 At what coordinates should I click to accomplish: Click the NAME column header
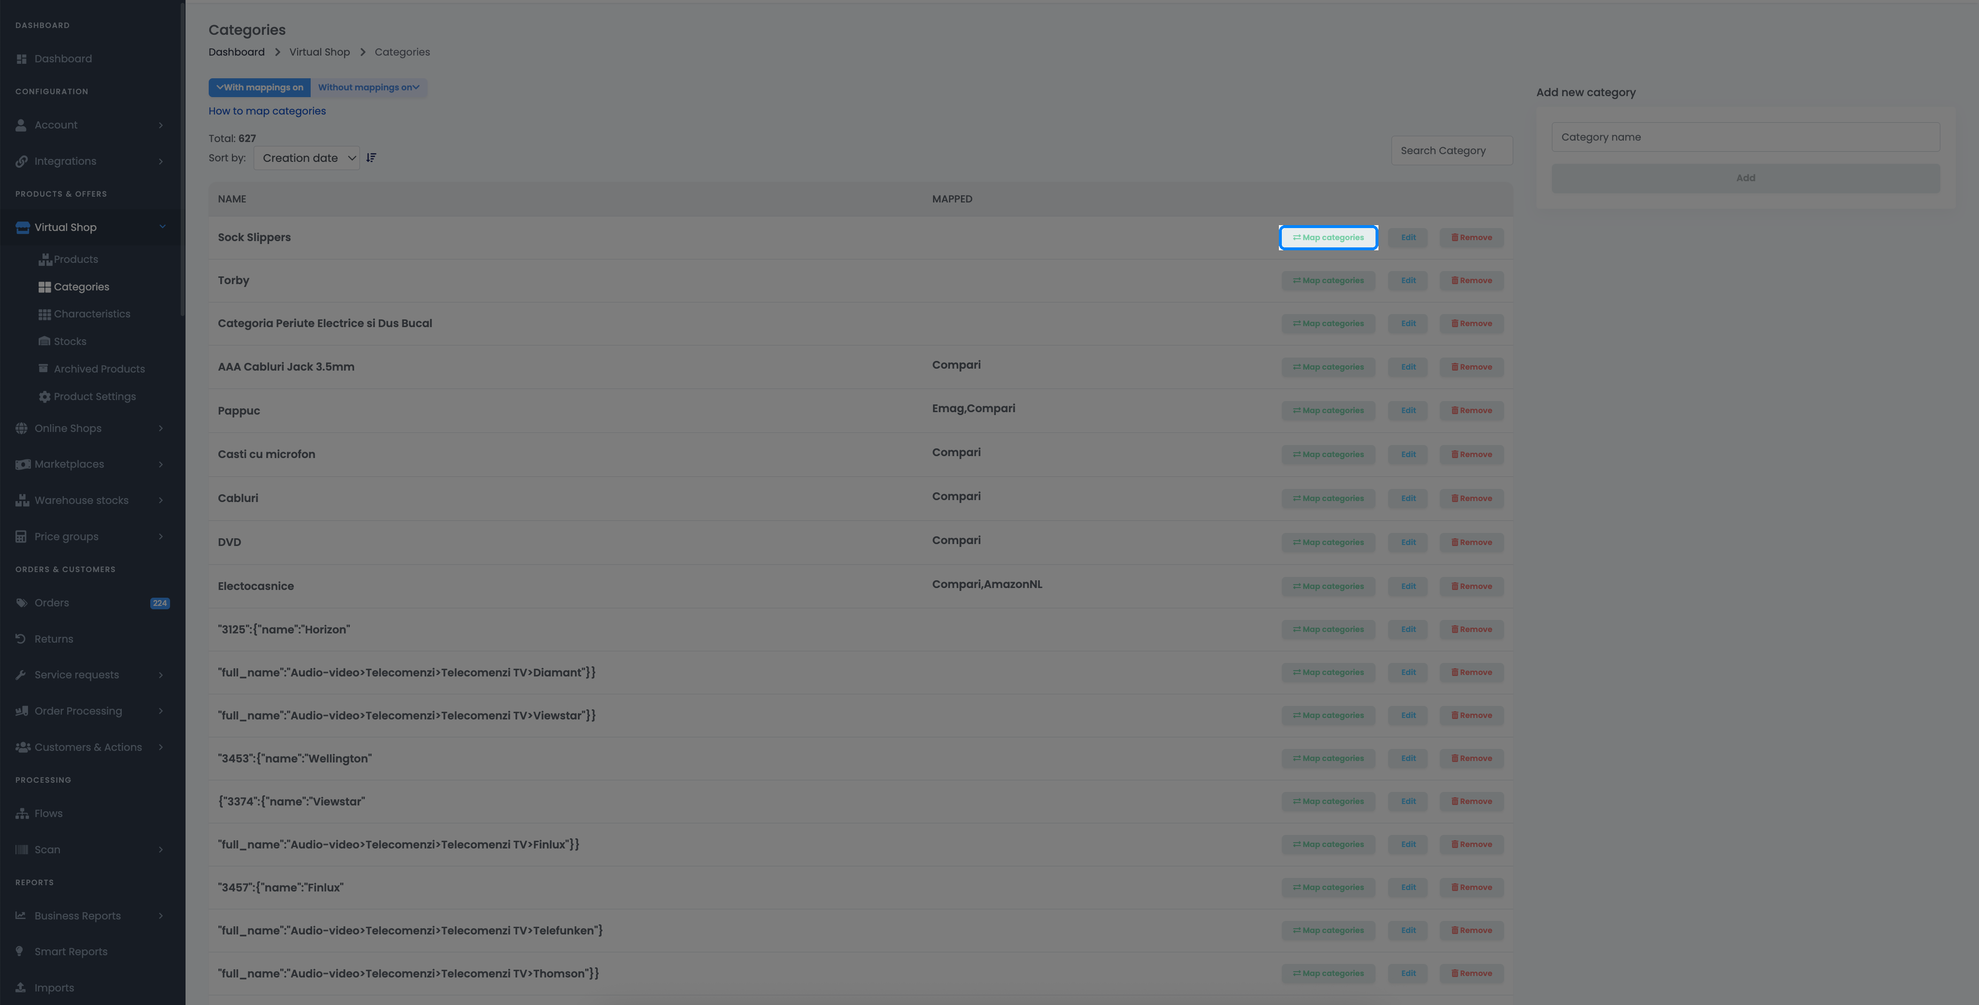(x=232, y=199)
